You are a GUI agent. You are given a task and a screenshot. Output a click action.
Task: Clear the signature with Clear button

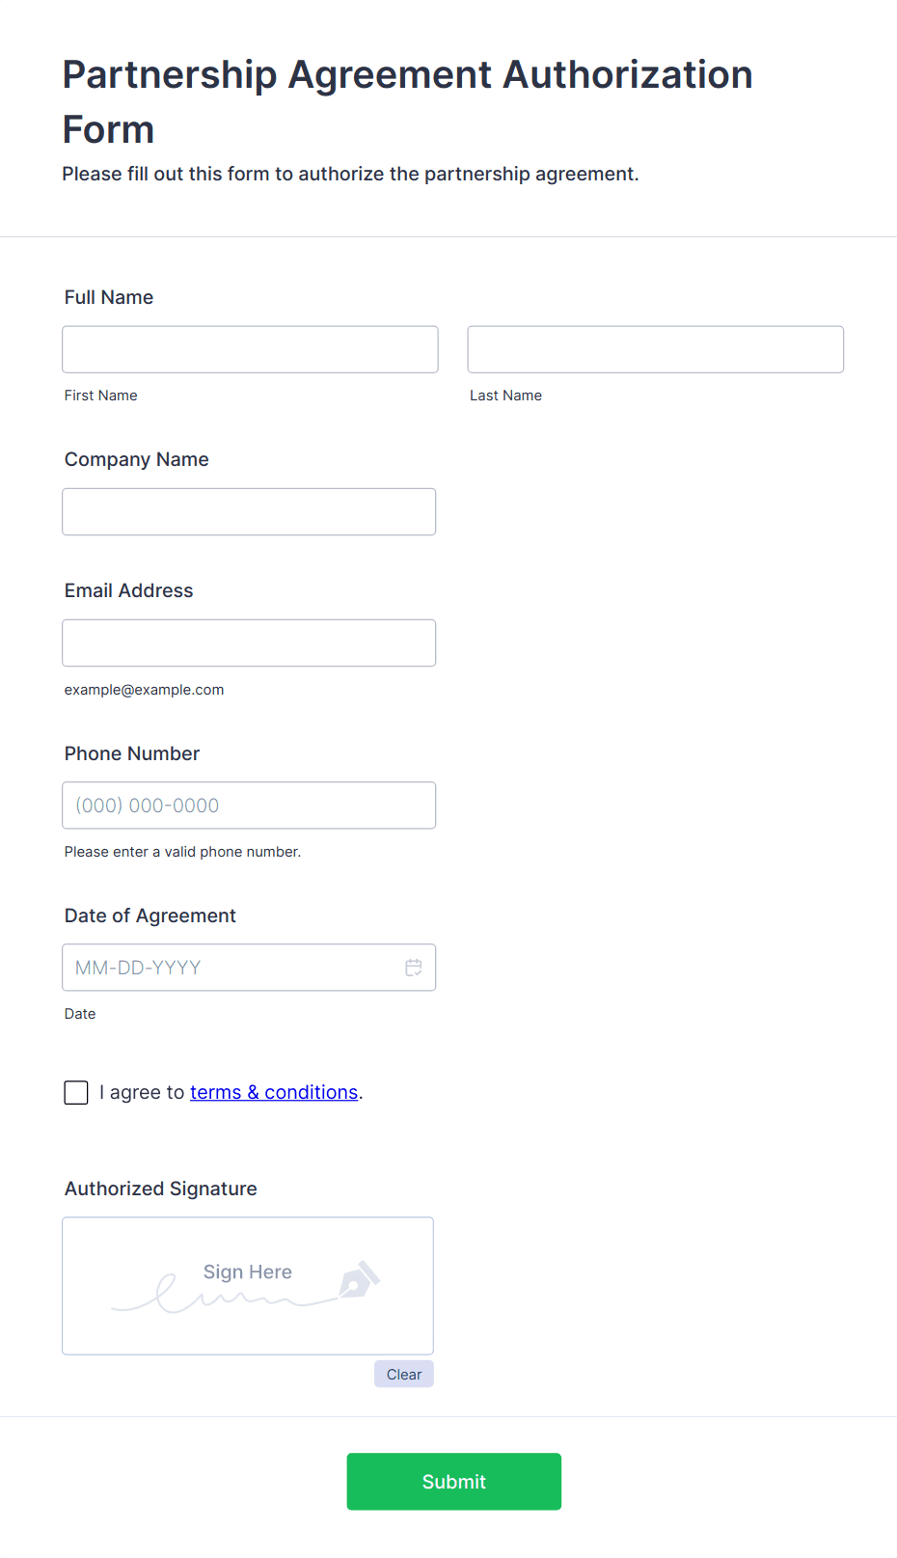point(403,1374)
